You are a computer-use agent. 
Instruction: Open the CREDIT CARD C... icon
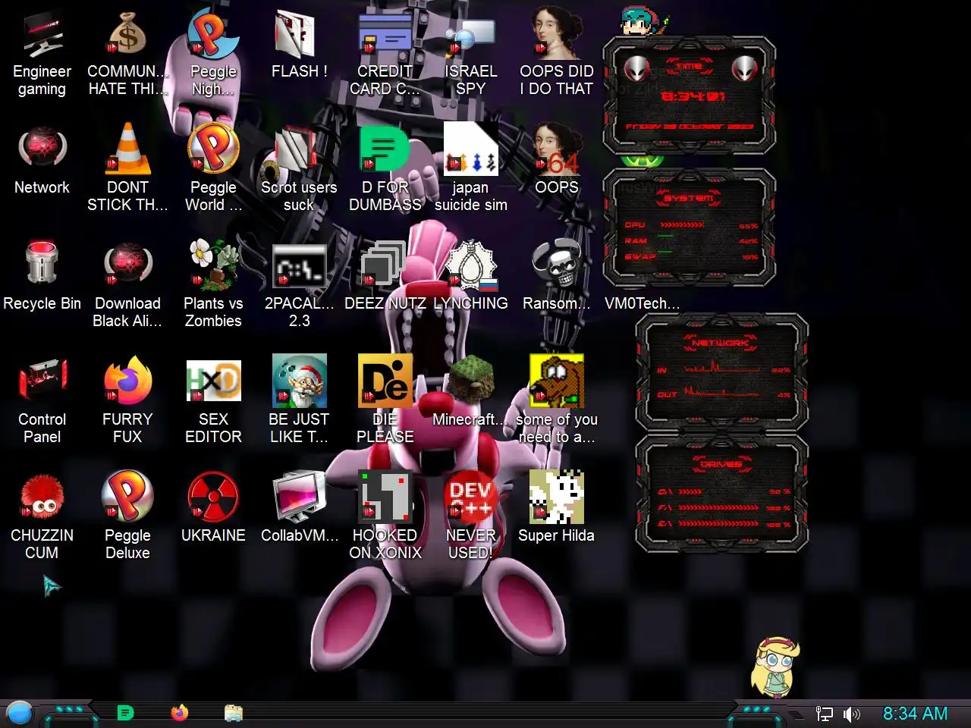[385, 53]
